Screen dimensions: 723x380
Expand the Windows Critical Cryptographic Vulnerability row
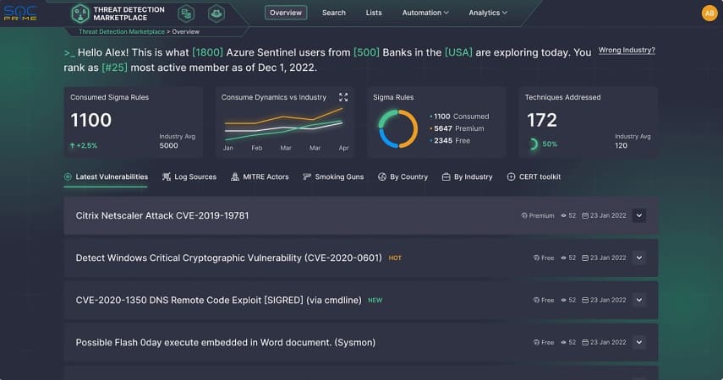point(639,258)
